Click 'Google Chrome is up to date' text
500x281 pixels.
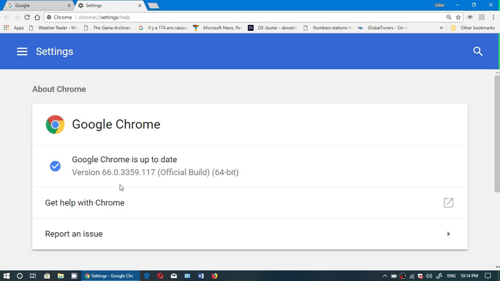pos(124,159)
